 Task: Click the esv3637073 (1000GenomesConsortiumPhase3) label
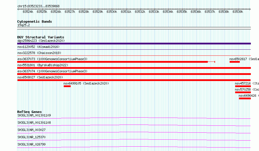click(52, 59)
